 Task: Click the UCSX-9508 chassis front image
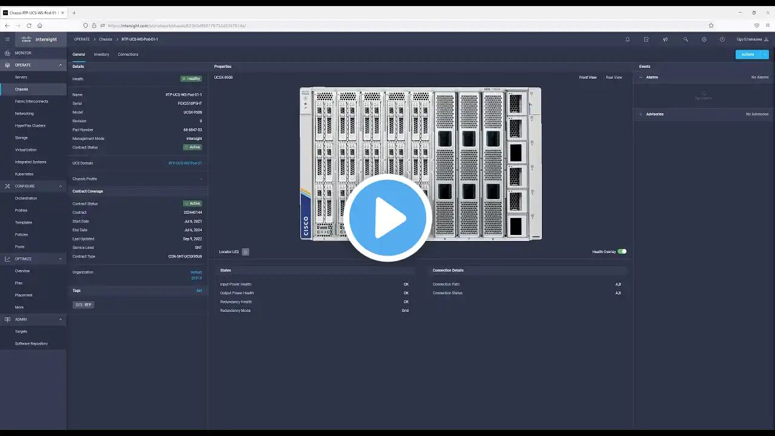[421, 163]
